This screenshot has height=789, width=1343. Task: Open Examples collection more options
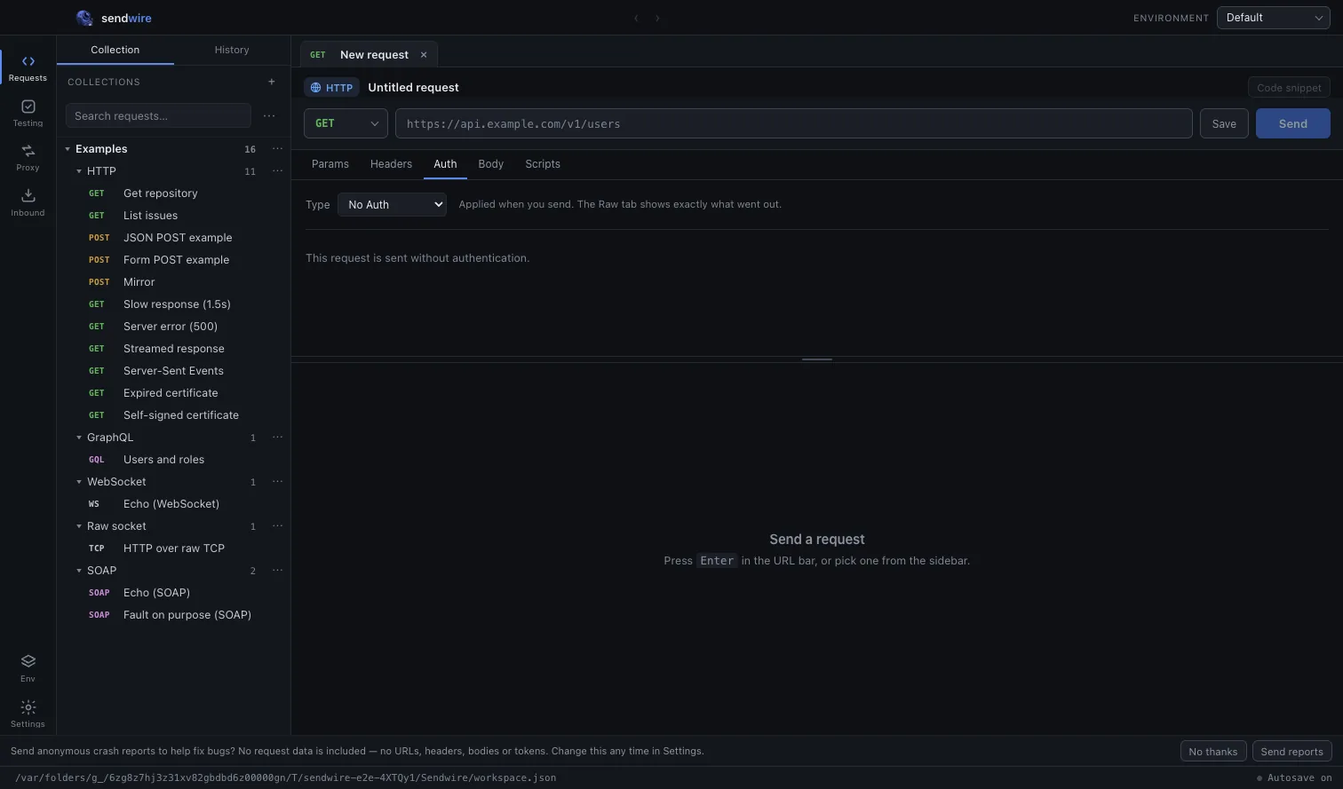[277, 149]
